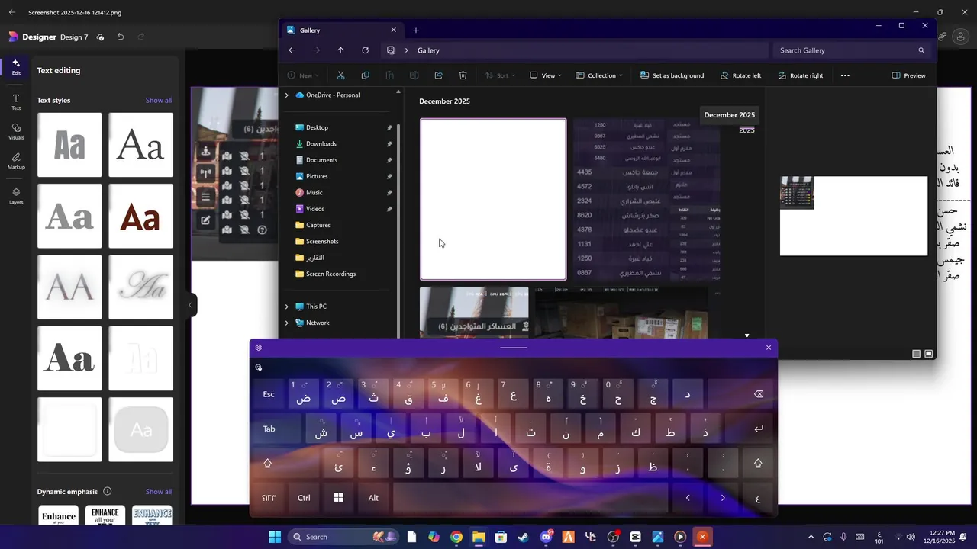Click the cloud save status icon beside Design 7
The image size is (977, 549).
(100, 37)
